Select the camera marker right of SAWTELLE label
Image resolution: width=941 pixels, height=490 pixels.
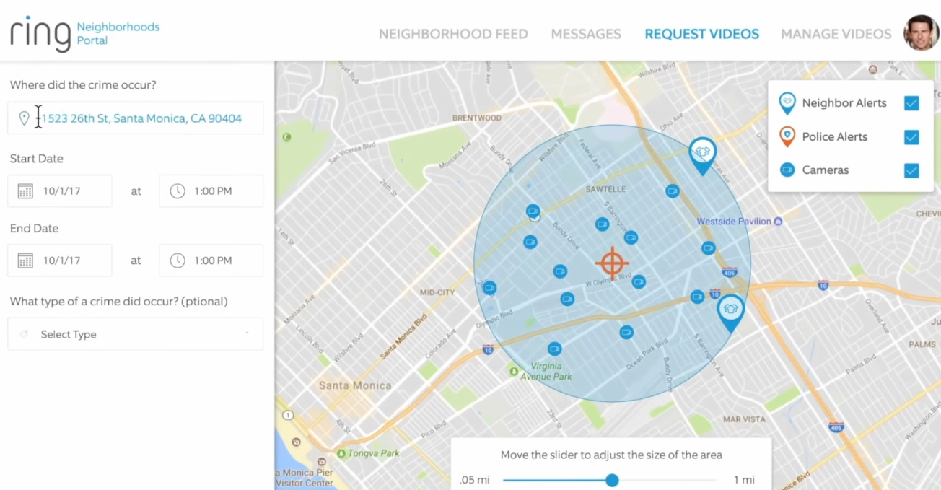click(x=673, y=191)
